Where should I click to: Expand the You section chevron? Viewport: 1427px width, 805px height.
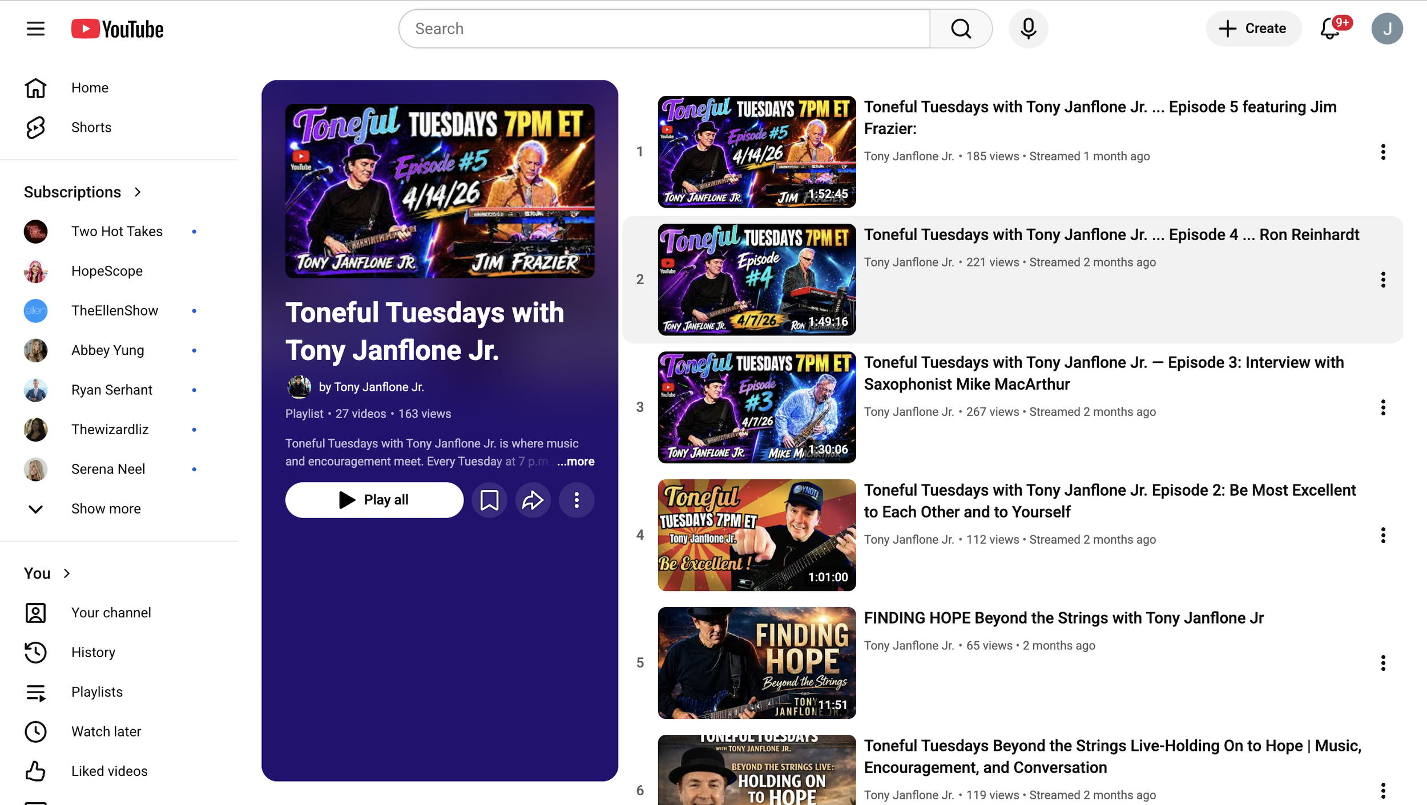(67, 573)
